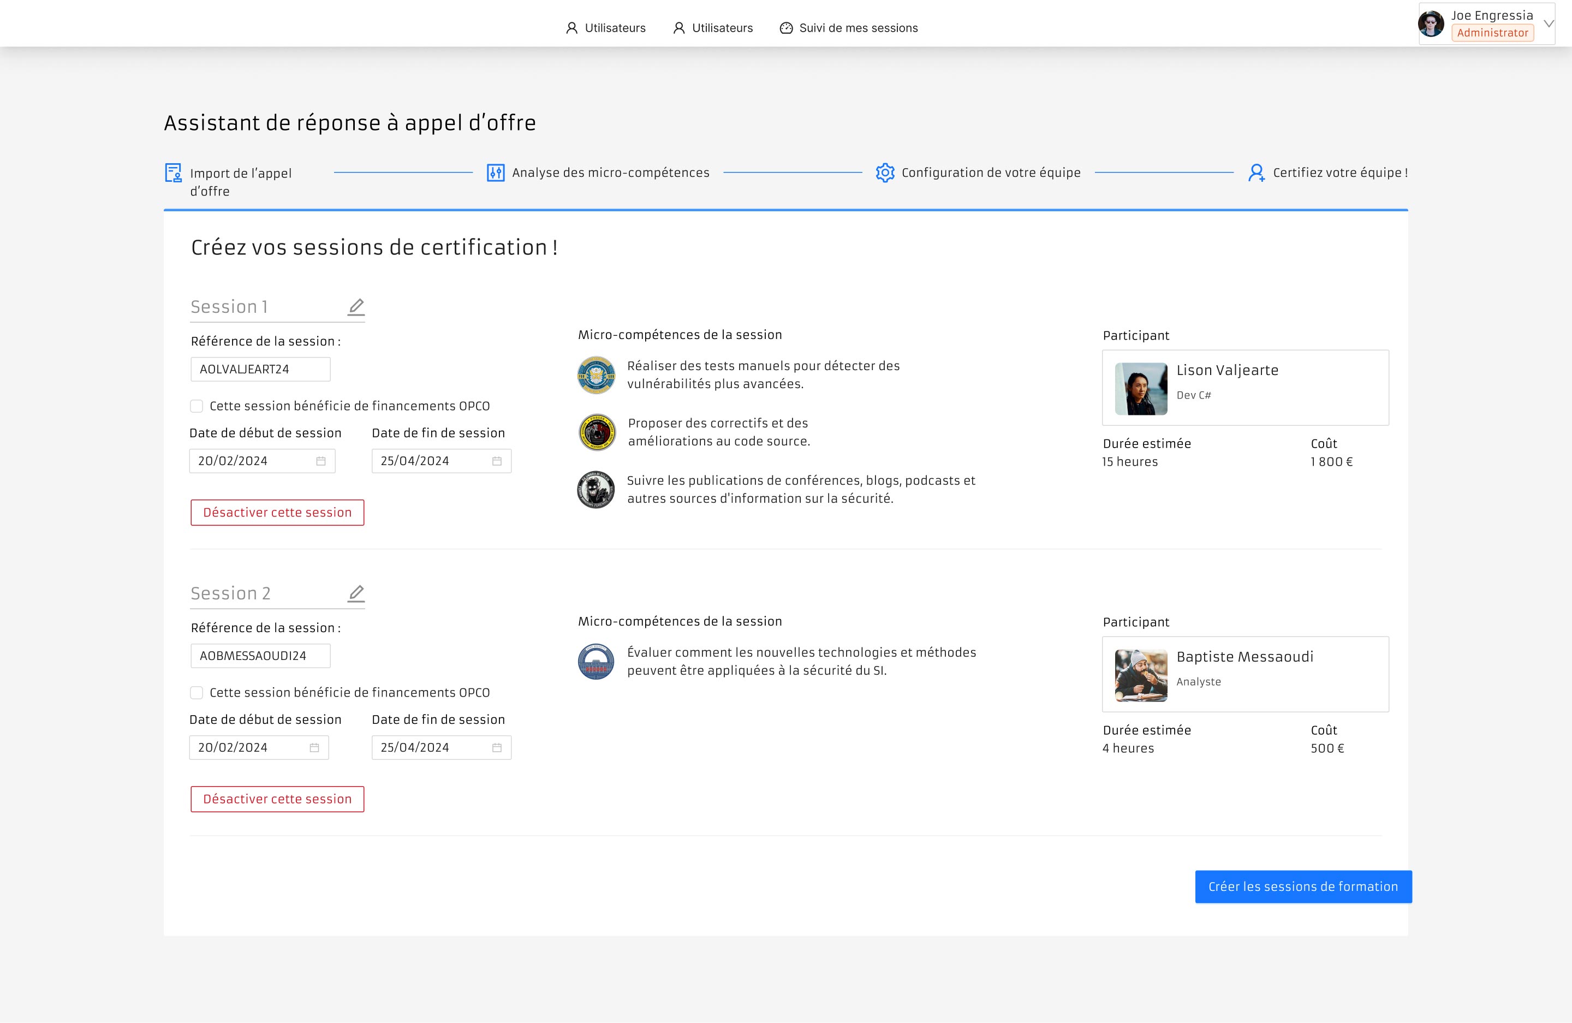
Task: Open Session 2 end date calendar picker
Action: point(497,748)
